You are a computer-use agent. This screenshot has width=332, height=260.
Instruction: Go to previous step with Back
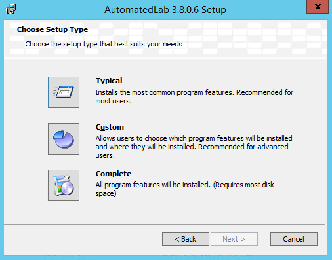186,239
